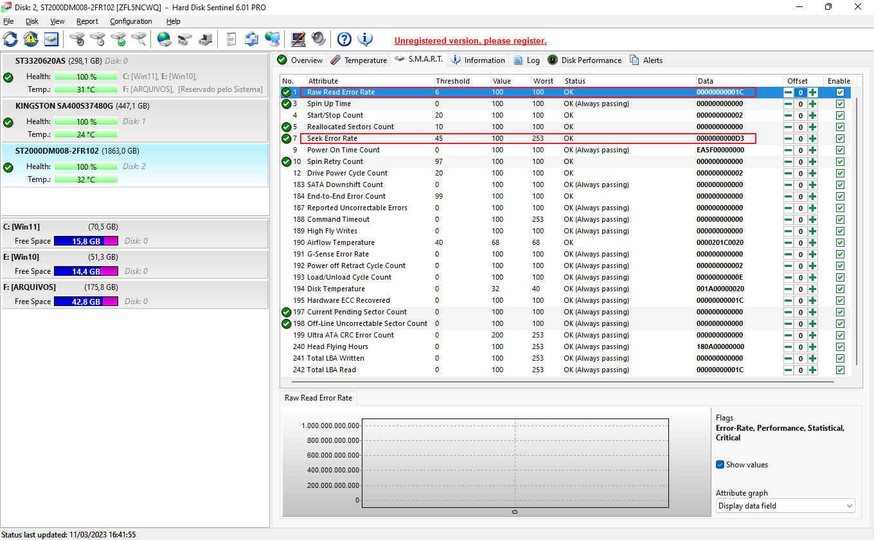This screenshot has height=540, width=874.
Task: Uncheck Enable for Raw Read Error Rate
Action: pyautogui.click(x=840, y=92)
